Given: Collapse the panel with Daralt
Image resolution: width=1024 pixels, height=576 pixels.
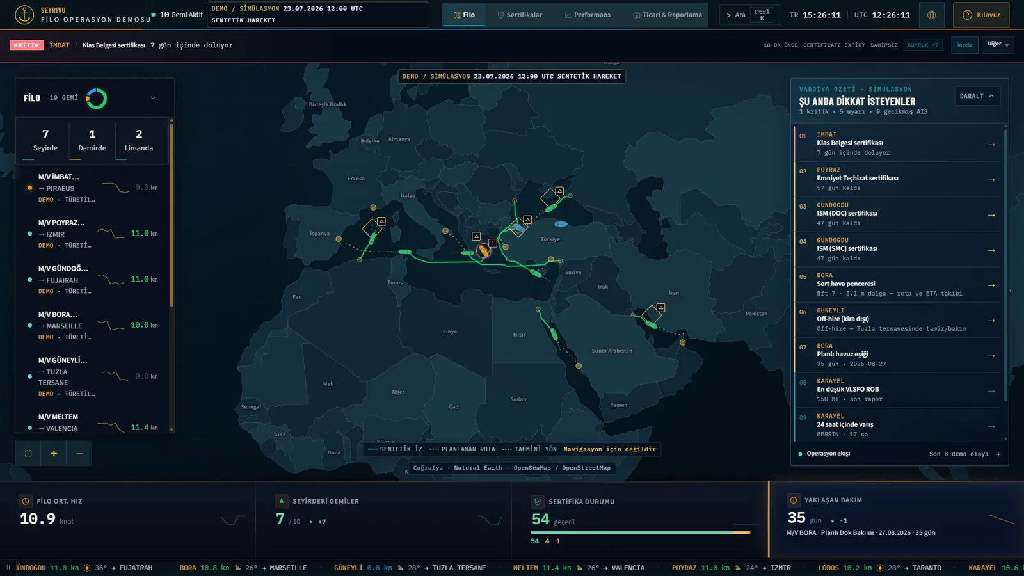Looking at the screenshot, I should (977, 96).
